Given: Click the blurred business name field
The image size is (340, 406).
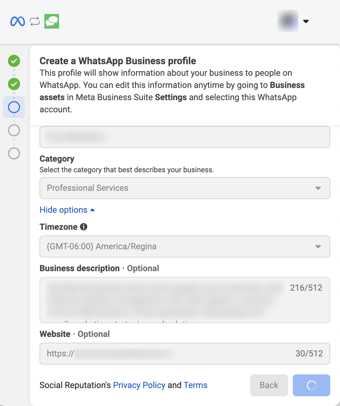Looking at the screenshot, I should pyautogui.click(x=185, y=137).
